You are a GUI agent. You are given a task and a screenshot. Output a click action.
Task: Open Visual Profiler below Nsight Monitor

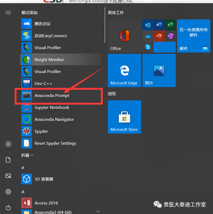(61, 71)
